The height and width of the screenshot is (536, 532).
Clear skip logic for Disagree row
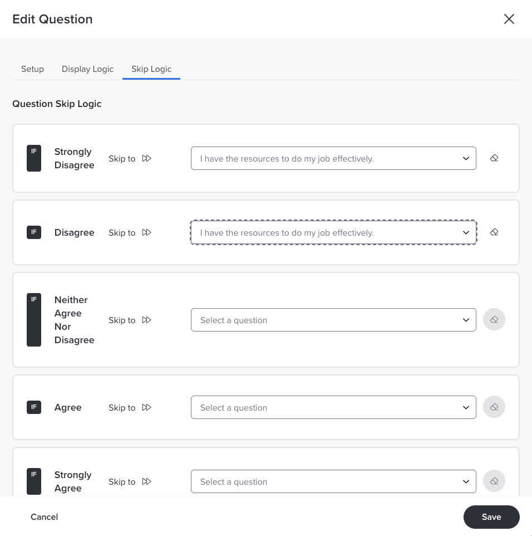pos(494,232)
